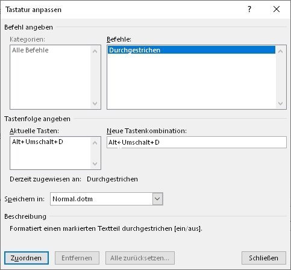Click Kategorien list scroll up arrow

[x=95, y=51]
